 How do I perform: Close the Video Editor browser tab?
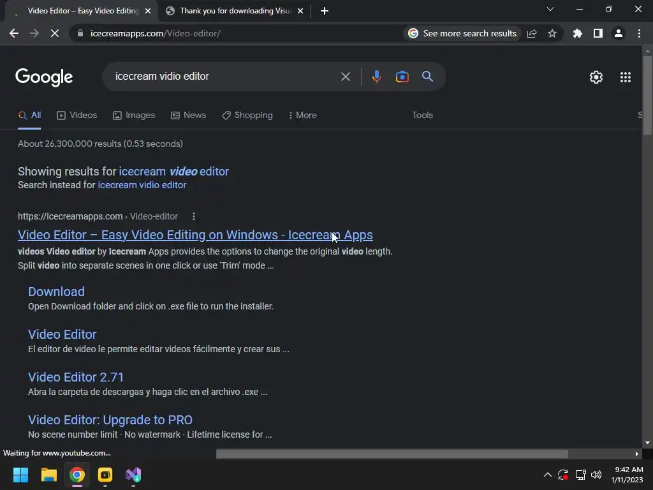click(x=148, y=11)
